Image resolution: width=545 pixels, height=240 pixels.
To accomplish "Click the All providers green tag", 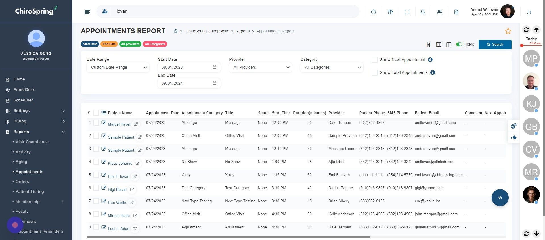I will [130, 44].
